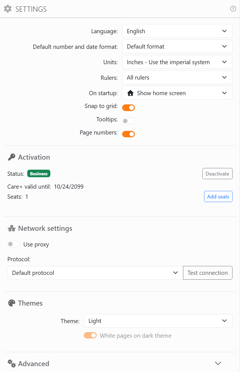Click the Tooltips label
240x372 pixels.
tap(107, 119)
